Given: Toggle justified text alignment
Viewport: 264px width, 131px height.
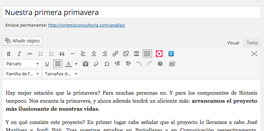Looking at the screenshot, I should click(x=58, y=64).
